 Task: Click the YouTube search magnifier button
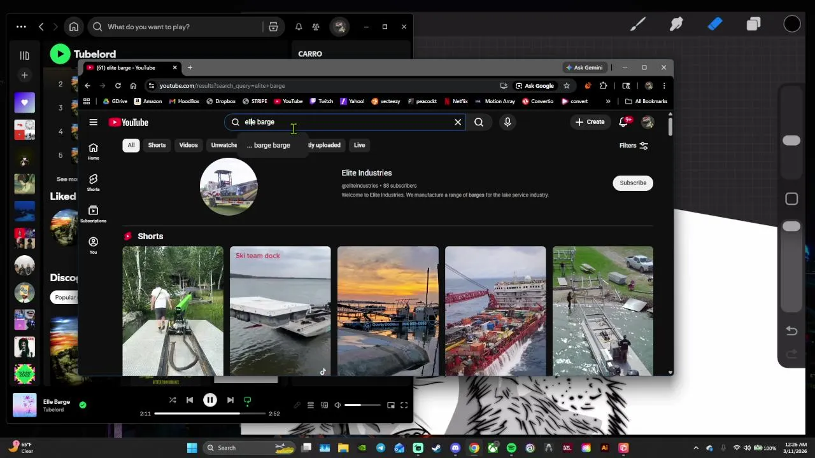pos(479,122)
